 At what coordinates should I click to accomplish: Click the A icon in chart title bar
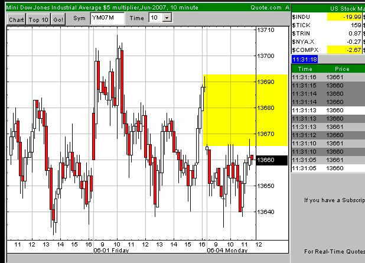tap(286, 7)
